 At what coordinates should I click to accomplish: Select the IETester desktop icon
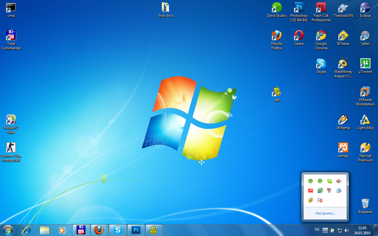tap(343, 38)
